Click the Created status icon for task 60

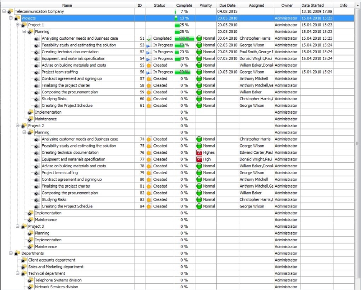[148, 99]
